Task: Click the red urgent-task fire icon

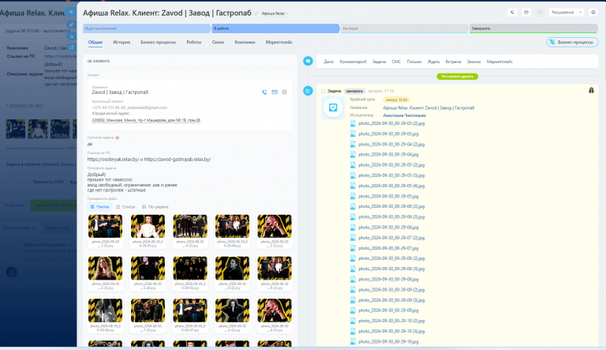Action: (x=118, y=137)
